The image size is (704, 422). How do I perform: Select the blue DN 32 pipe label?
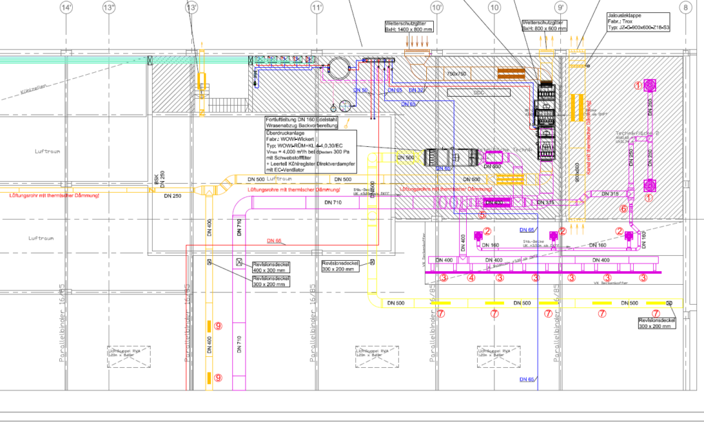(x=417, y=90)
